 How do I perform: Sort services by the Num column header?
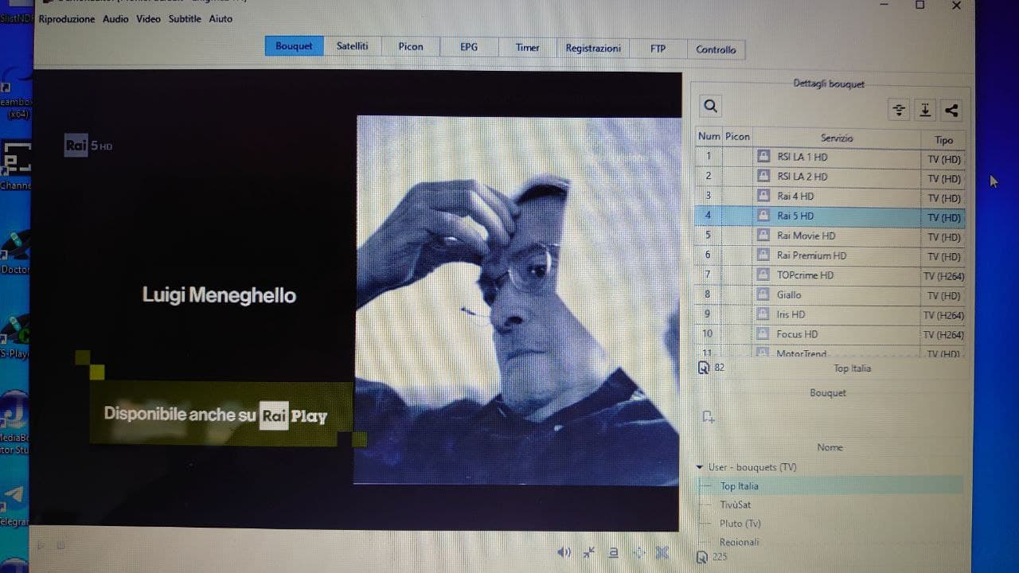point(709,137)
